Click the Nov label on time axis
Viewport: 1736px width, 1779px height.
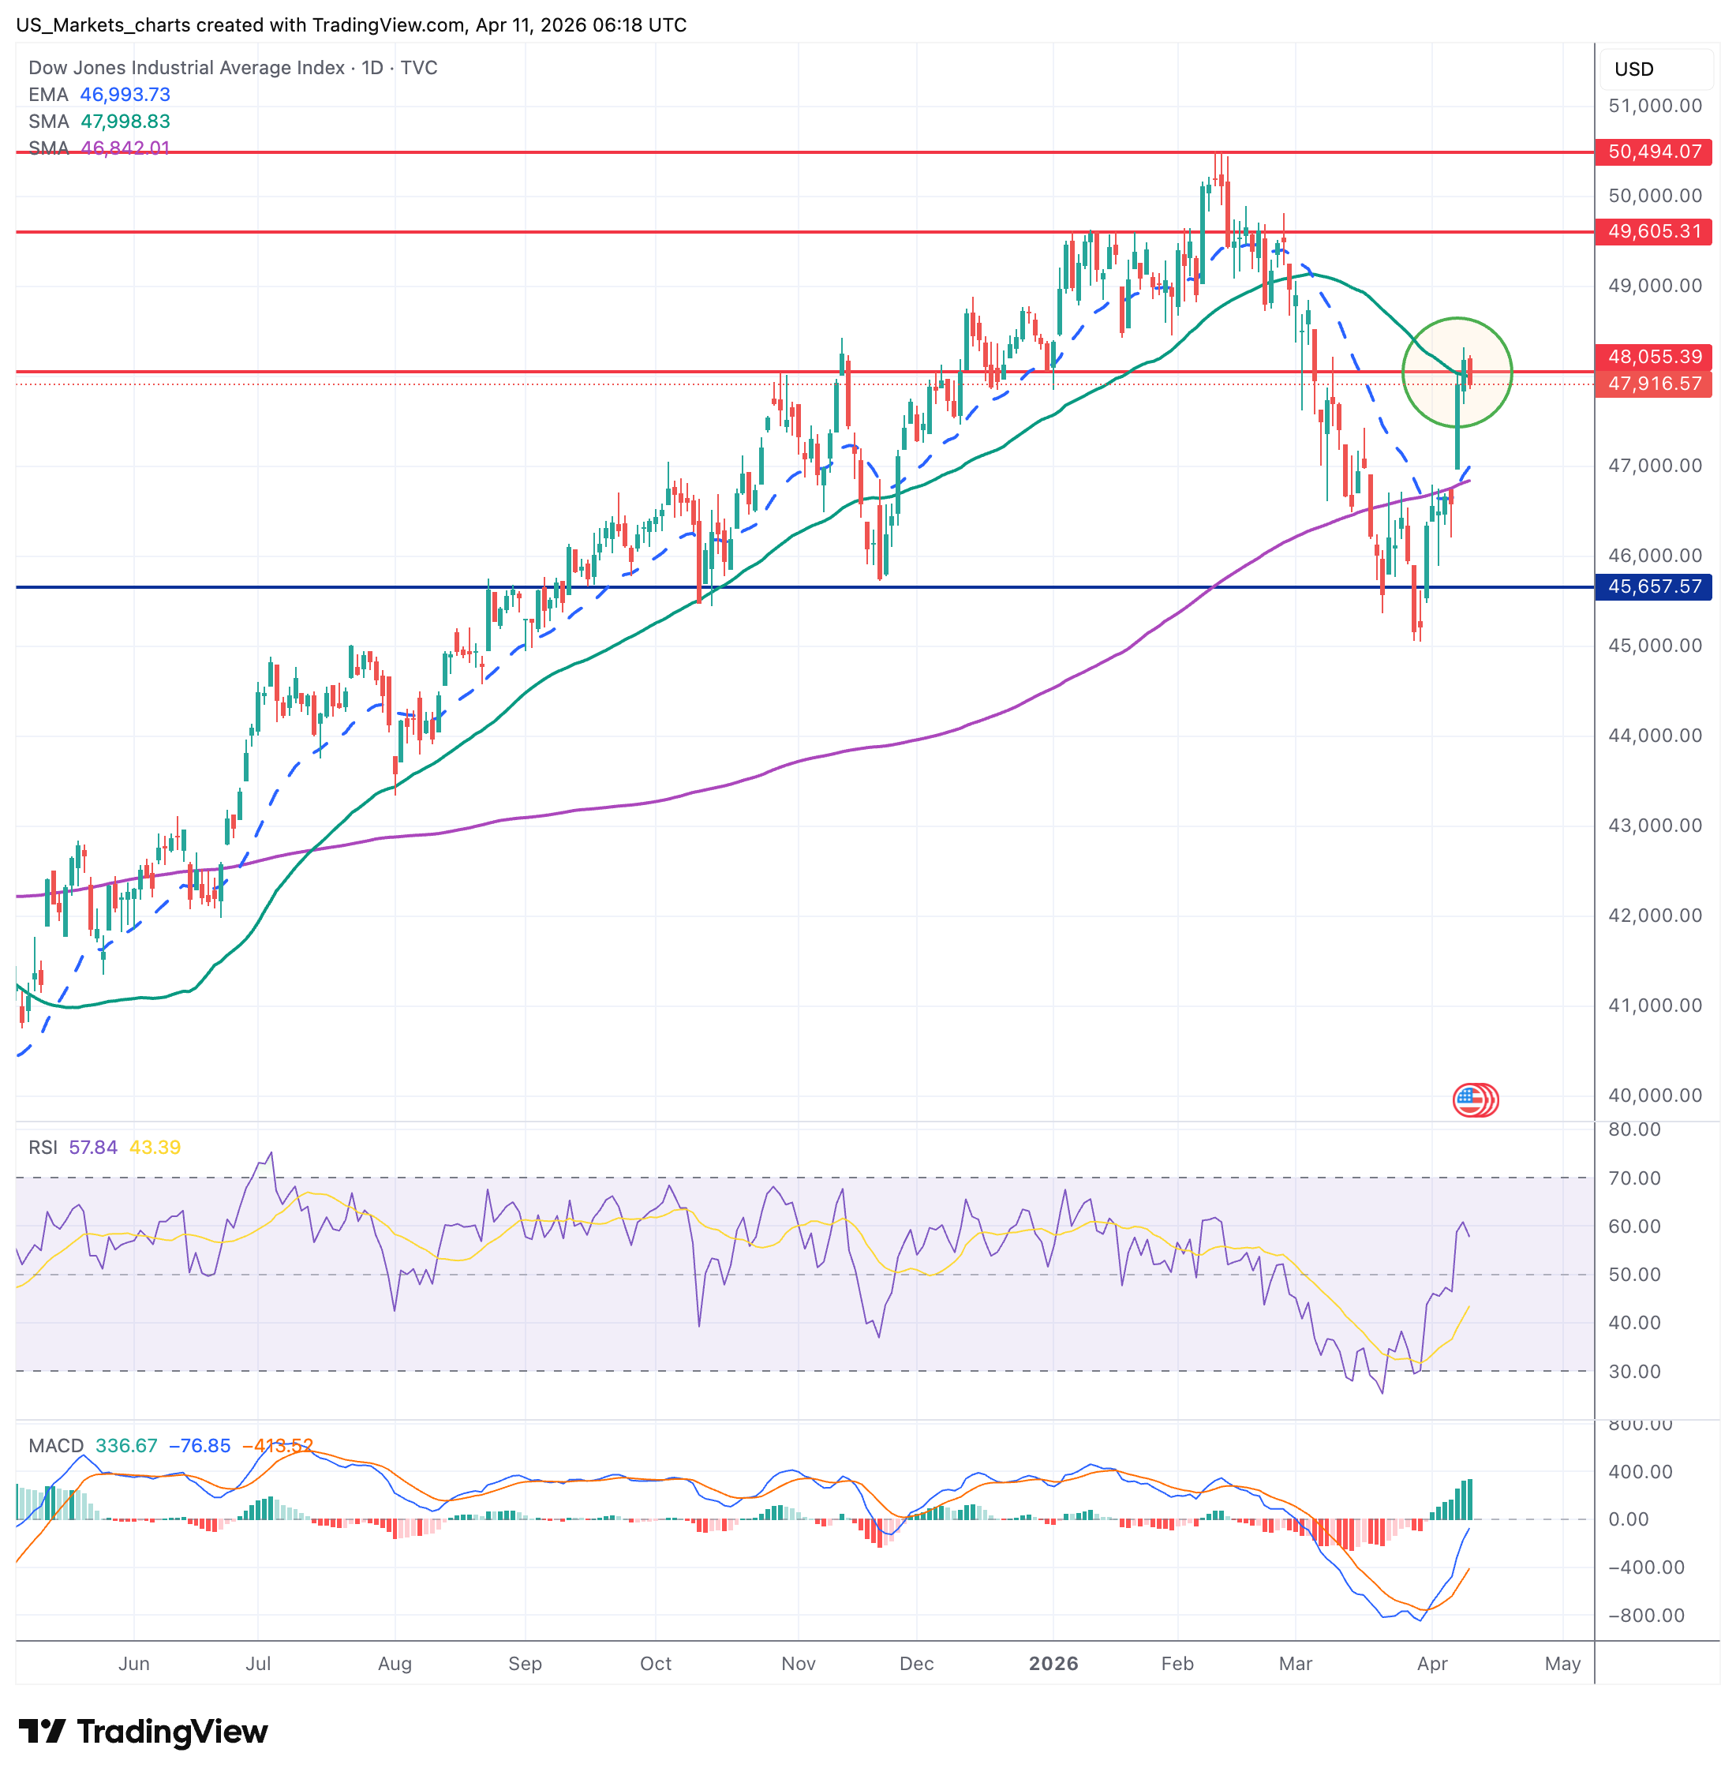(x=798, y=1663)
